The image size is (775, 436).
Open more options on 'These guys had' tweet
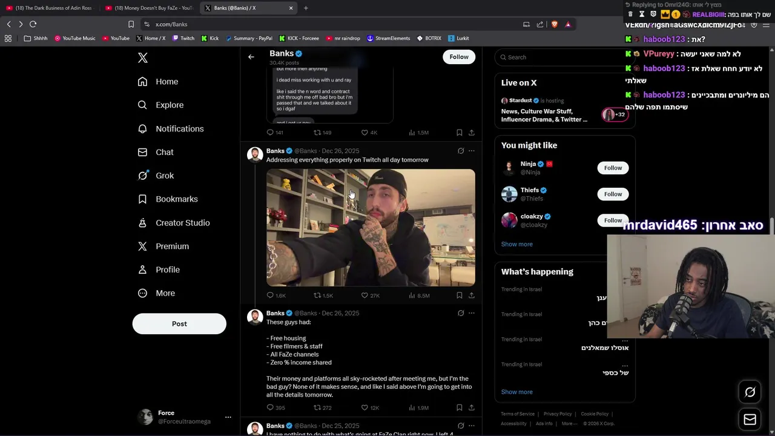472,313
